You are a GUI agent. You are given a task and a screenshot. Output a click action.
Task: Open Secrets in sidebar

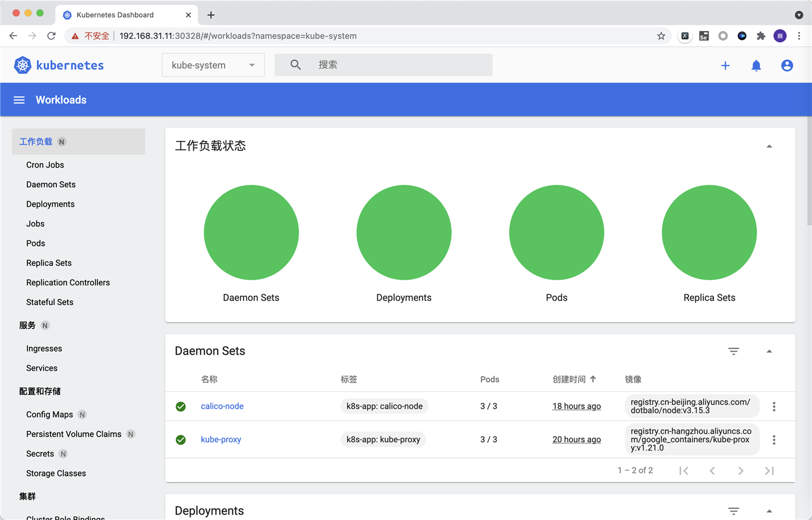(x=40, y=453)
